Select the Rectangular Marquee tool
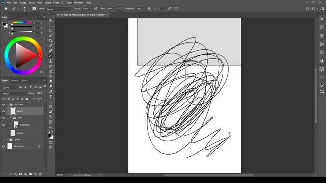 pos(51,25)
